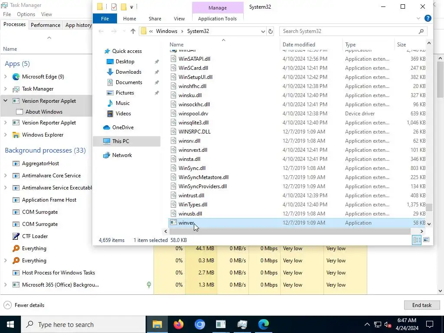
Task: Open the address bar history dropdown
Action: [x=263, y=31]
